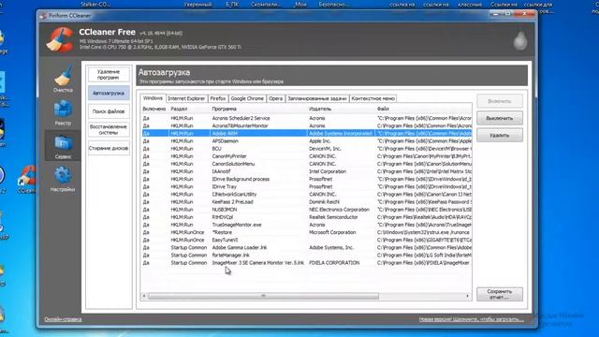599x337 pixels.
Task: Select the IJNetworkScanUtility entry
Action: point(306,194)
